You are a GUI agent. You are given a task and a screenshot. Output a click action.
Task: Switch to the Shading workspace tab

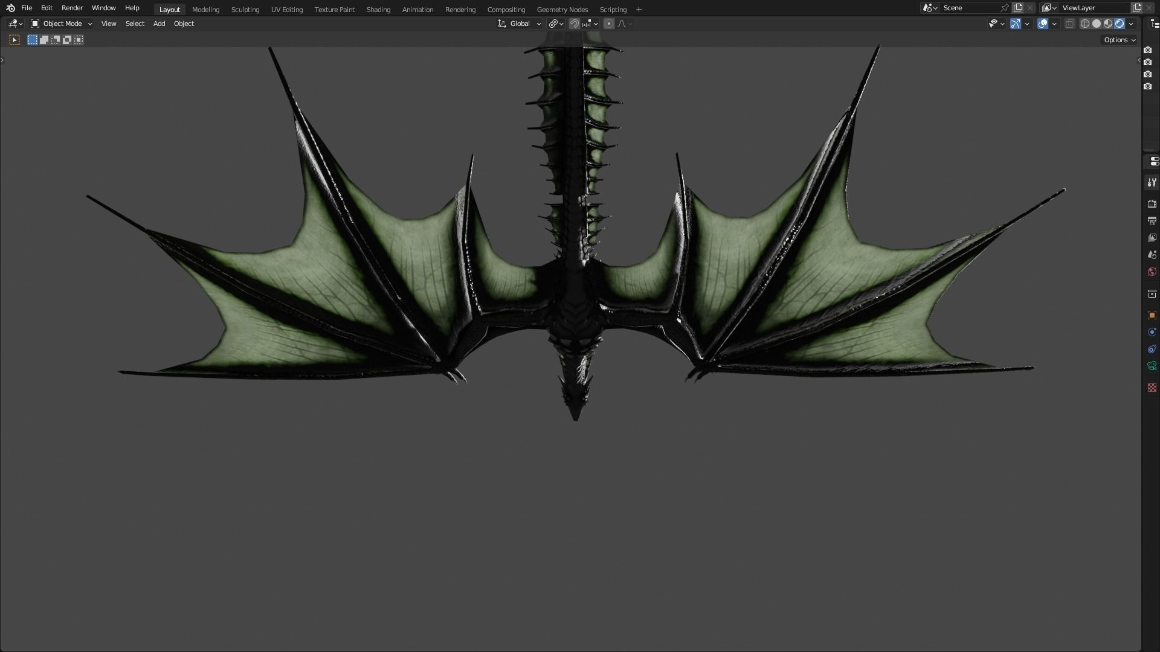(x=378, y=9)
